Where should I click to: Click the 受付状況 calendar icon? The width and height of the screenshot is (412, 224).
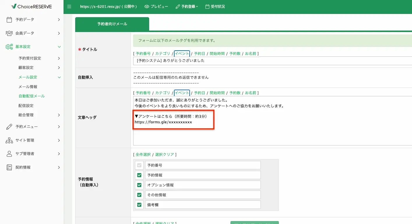tap(207, 6)
